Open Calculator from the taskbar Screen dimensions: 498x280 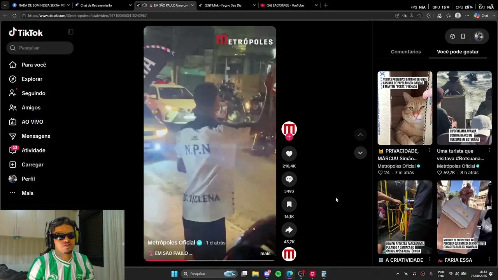324,274
